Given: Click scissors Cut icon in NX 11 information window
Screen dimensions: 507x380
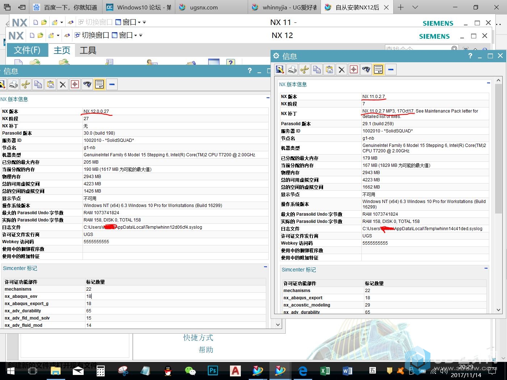Looking at the screenshot, I should (x=305, y=69).
